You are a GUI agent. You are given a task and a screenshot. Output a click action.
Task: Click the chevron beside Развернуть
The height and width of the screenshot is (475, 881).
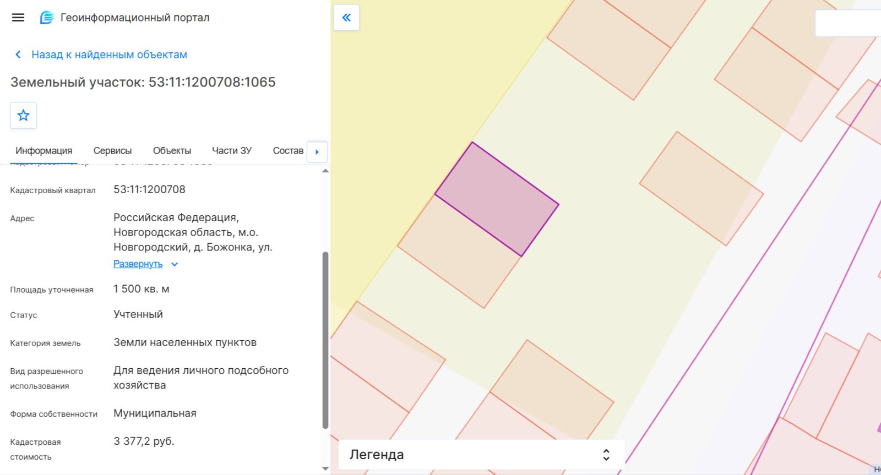click(x=175, y=264)
